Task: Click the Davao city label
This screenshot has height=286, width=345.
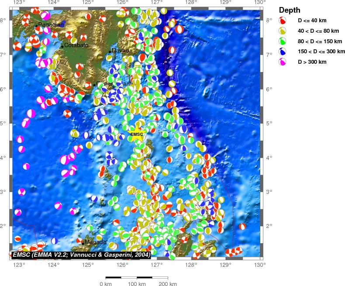Action: point(120,51)
